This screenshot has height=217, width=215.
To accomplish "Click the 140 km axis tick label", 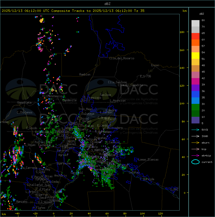I will pos(182,68).
